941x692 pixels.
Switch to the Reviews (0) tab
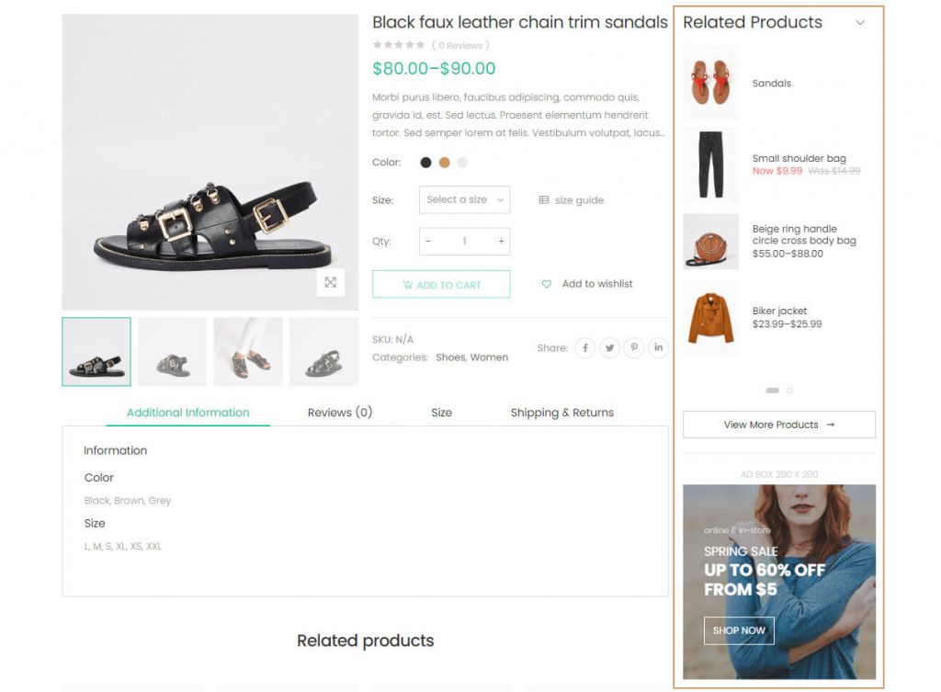point(340,413)
